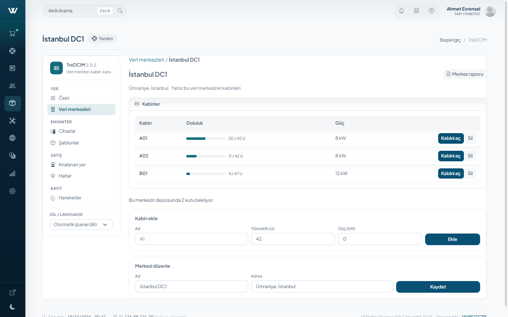Viewport: 508px width, 317px height.
Task: Open Hareketler log menu item
Action: tap(81, 198)
